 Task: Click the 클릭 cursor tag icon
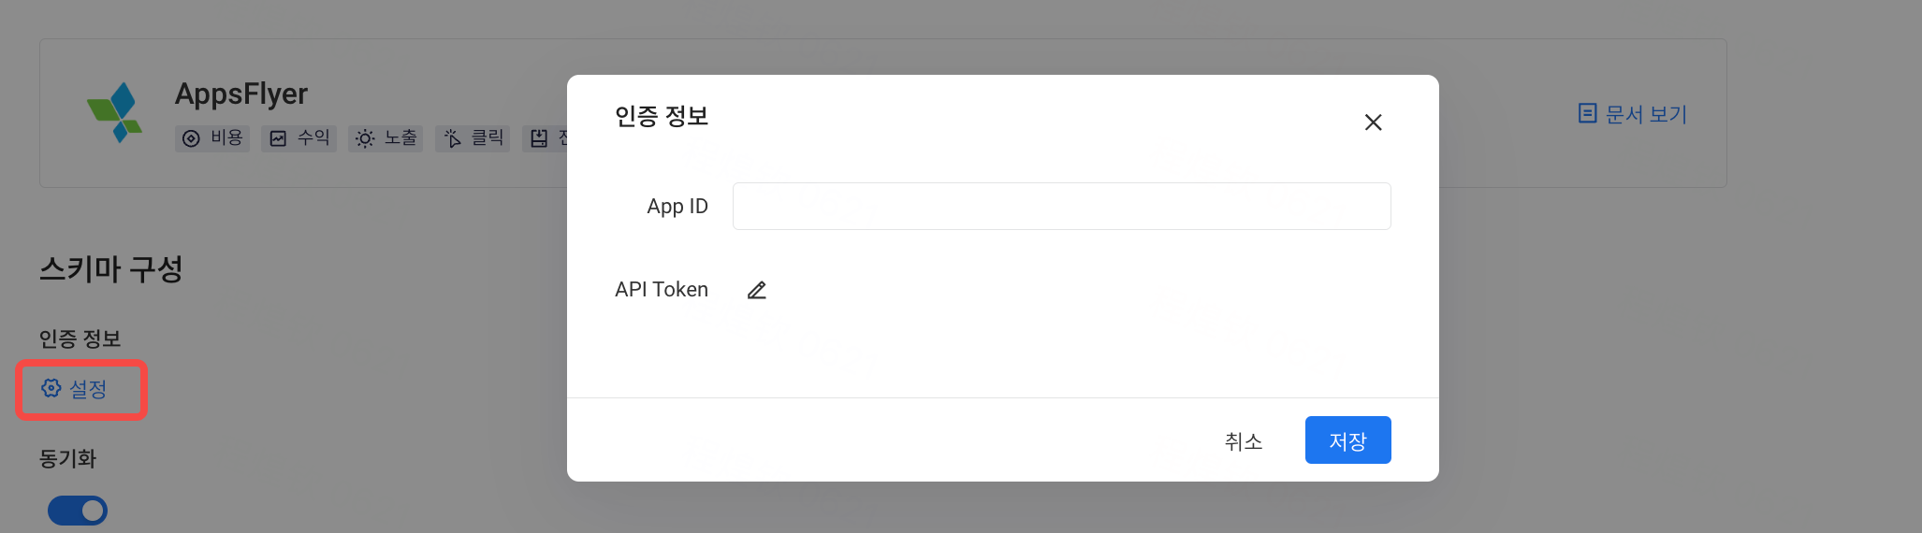pos(452,138)
